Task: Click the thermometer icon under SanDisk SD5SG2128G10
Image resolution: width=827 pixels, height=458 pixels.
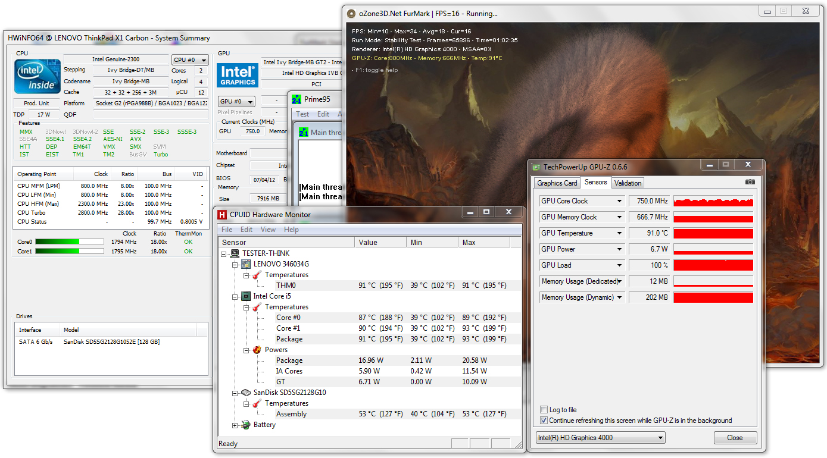Action: 257,403
